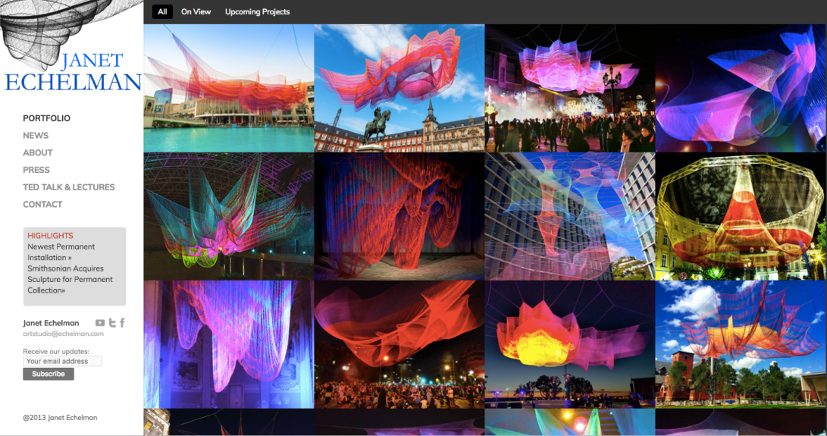
Task: Open the Facebook social icon
Action: (x=122, y=323)
